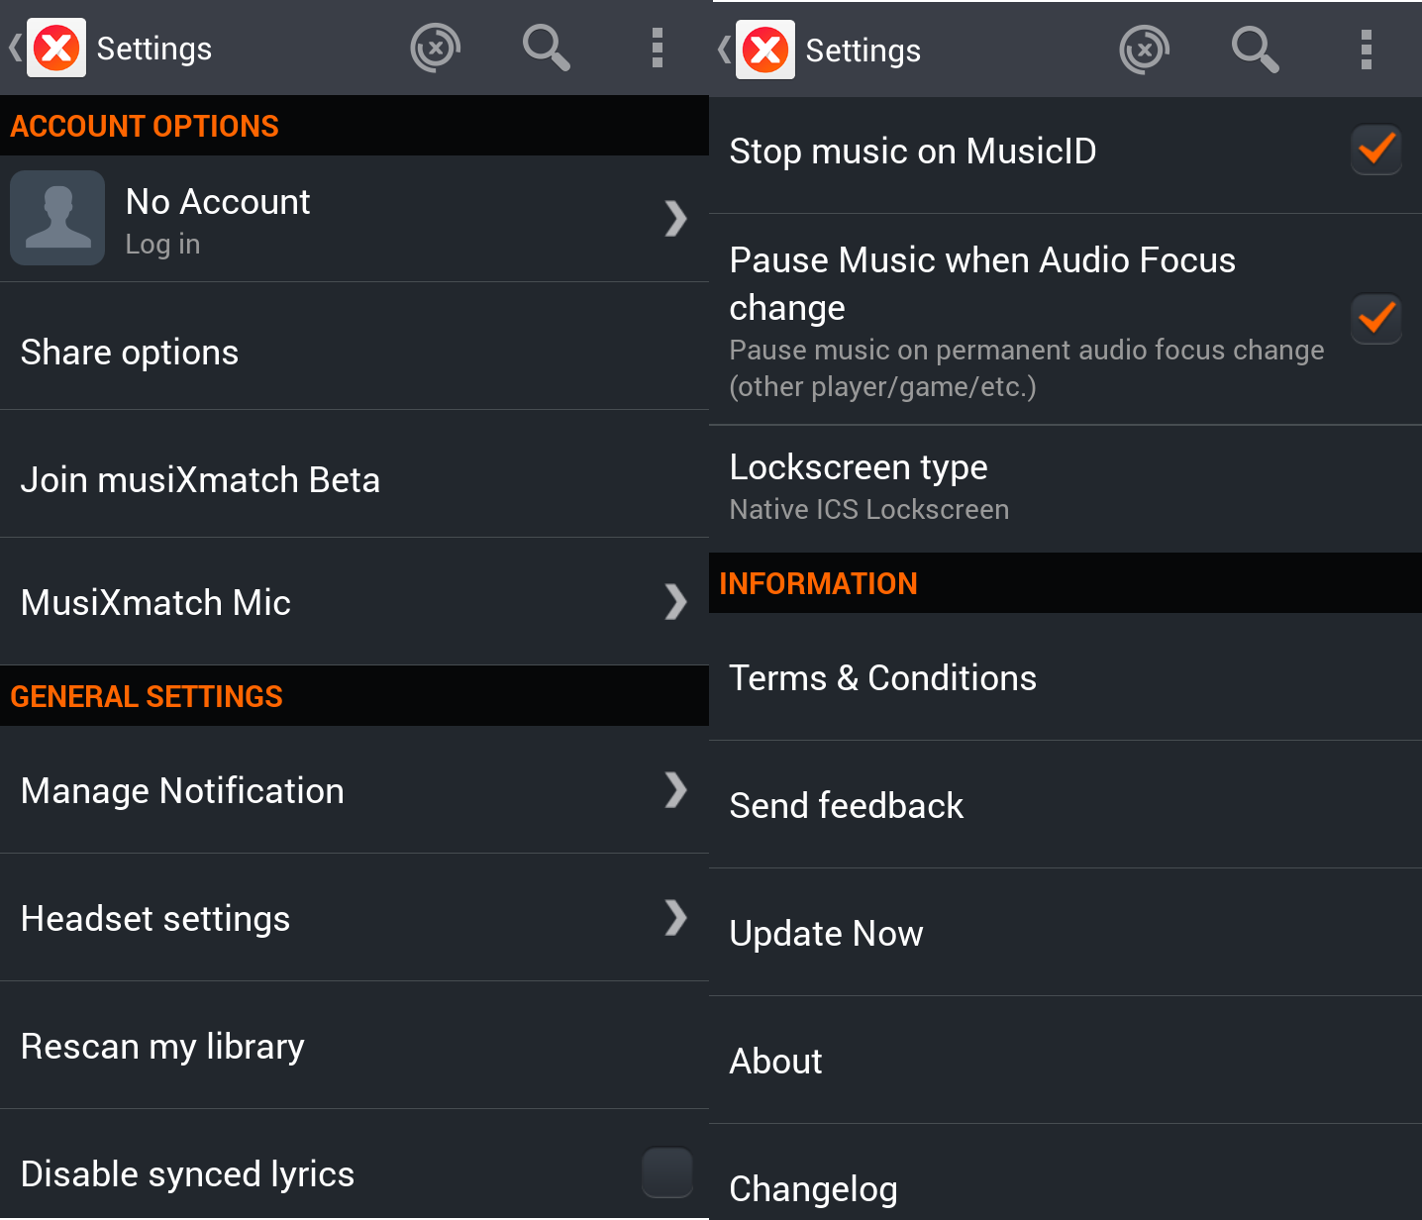1422x1220 pixels.
Task: Tap the Log in link
Action: [162, 245]
